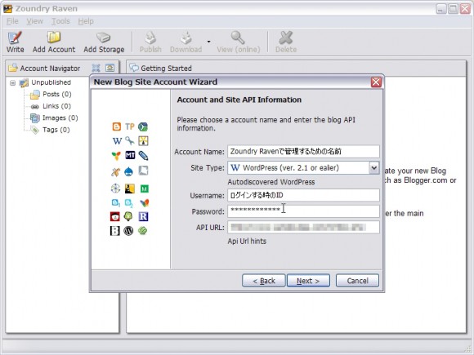Cancel the account wizard
Screen dimensions: 474x355
(x=357, y=281)
